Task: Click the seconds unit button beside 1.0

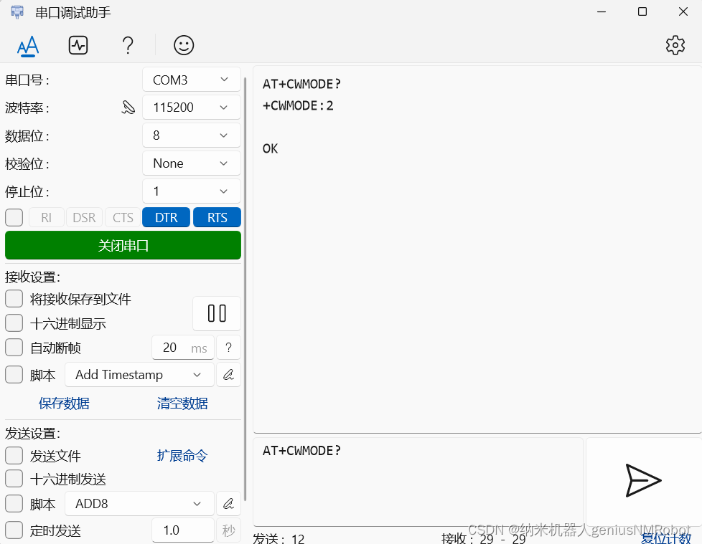Action: point(228,530)
